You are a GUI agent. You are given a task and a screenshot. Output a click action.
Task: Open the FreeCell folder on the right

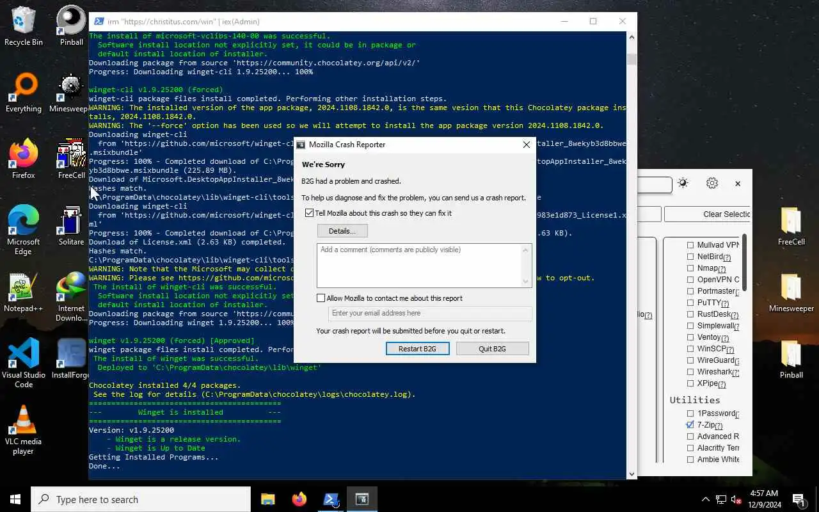(791, 227)
